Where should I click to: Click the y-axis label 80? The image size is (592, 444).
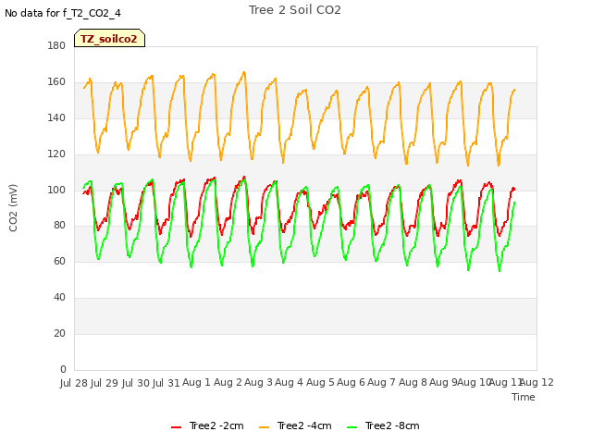tap(59, 226)
